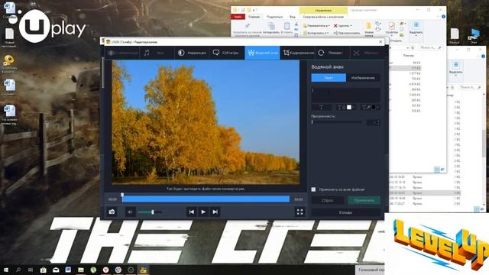489x275 pixels.
Task: Open the Этот компьютер desktop icon
Action: click(474, 36)
